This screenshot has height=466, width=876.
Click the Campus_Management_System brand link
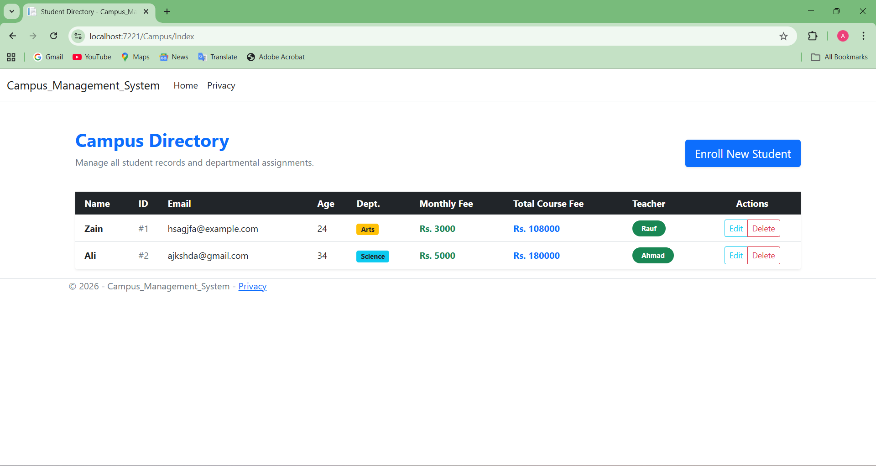[x=83, y=85]
